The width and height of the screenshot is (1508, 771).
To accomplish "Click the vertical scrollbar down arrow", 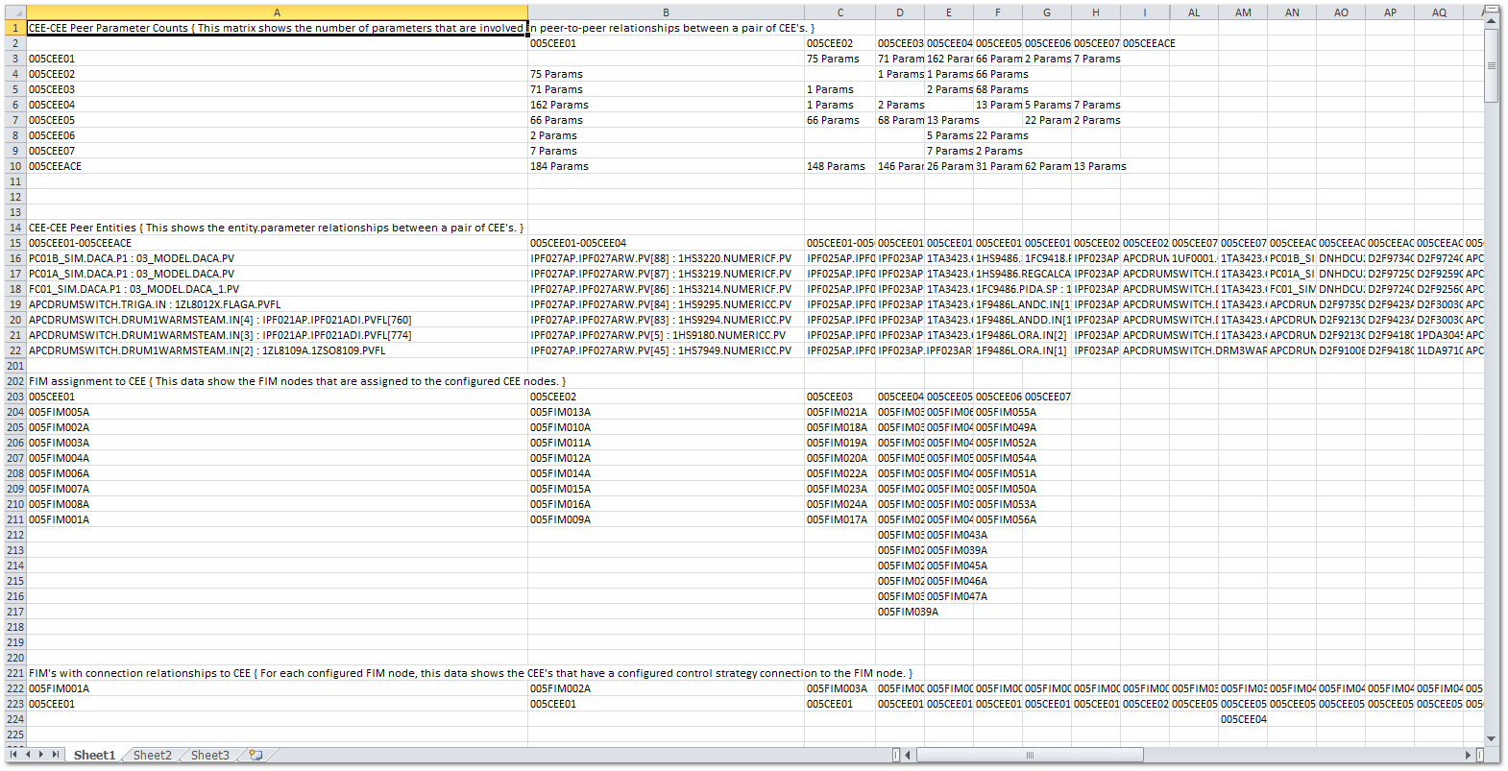I will [x=1492, y=738].
